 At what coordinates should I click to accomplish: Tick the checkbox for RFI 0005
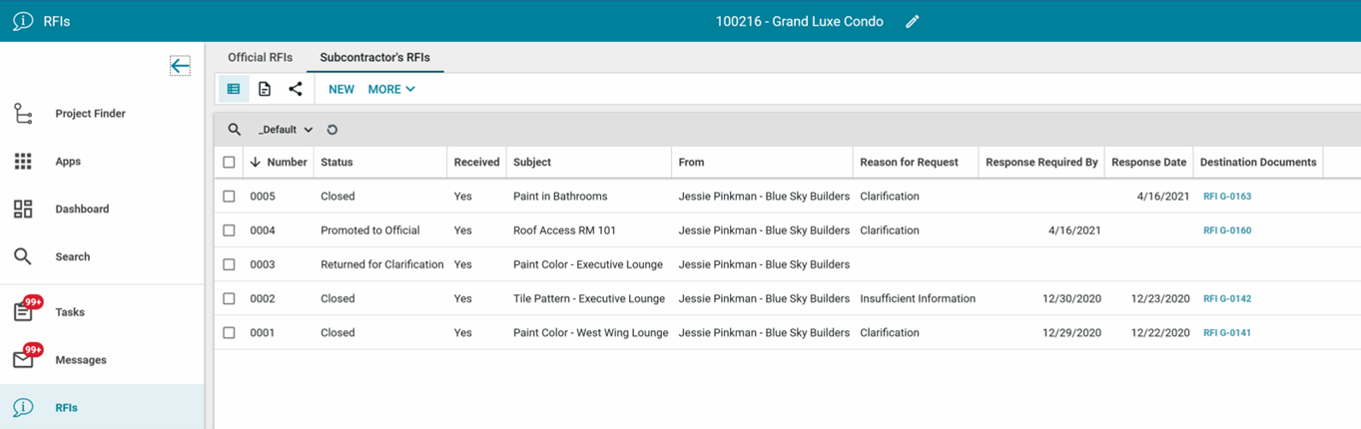pos(229,197)
